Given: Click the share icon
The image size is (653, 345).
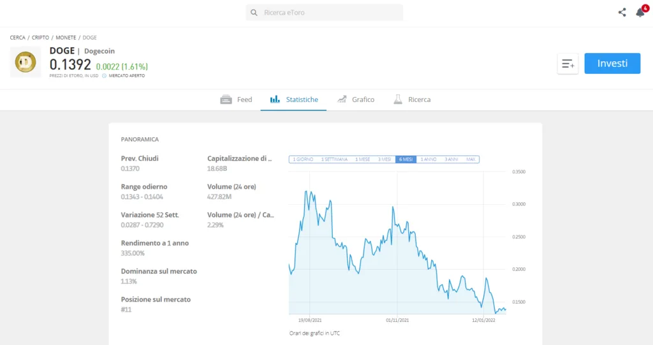Looking at the screenshot, I should pos(622,13).
